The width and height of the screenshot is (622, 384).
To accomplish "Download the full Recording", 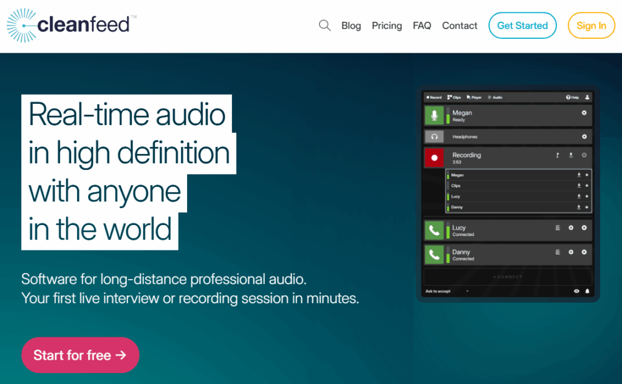I will point(571,155).
